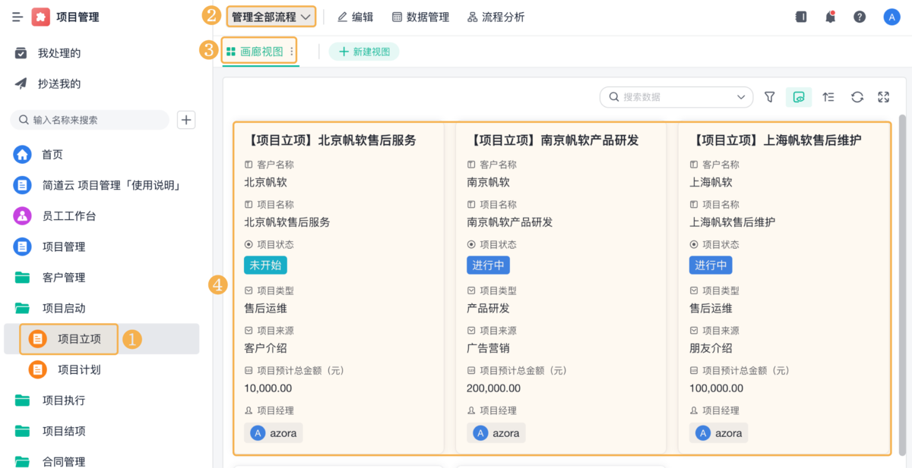Switch to the 画廊视图 tab
912x468 pixels.
257,52
